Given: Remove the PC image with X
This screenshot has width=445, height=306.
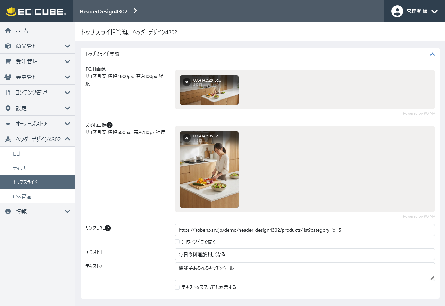Looking at the screenshot, I should (187, 82).
